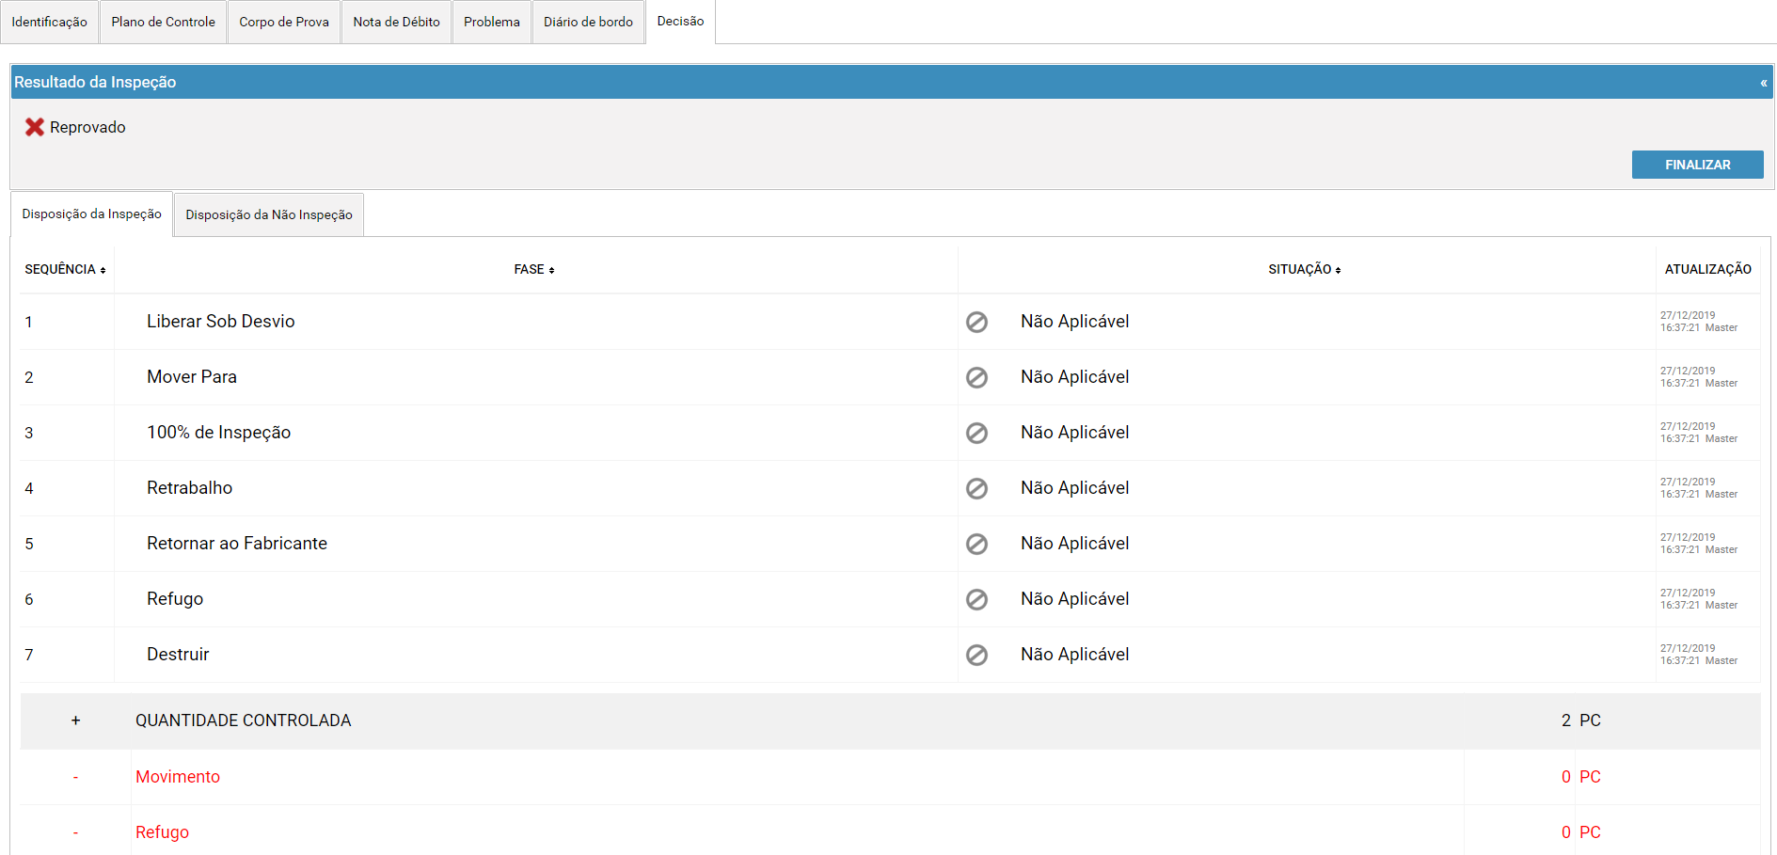Select the Retrabalho phase
This screenshot has width=1777, height=855.
[189, 488]
